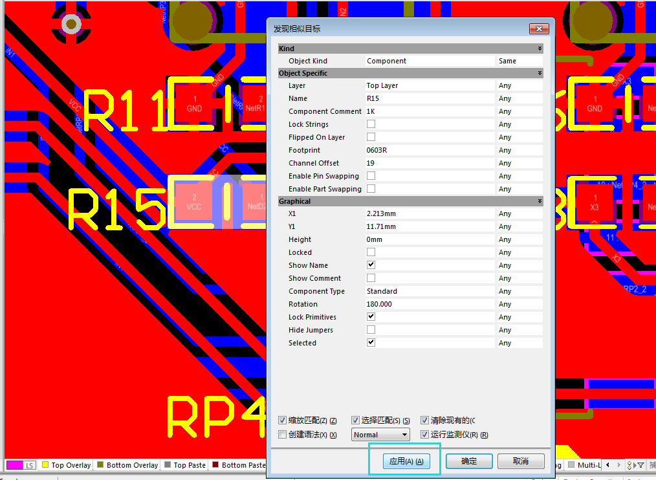This screenshot has width=656, height=480.
Task: Toggle the 缩放匹配 checkbox
Action: pyautogui.click(x=282, y=420)
